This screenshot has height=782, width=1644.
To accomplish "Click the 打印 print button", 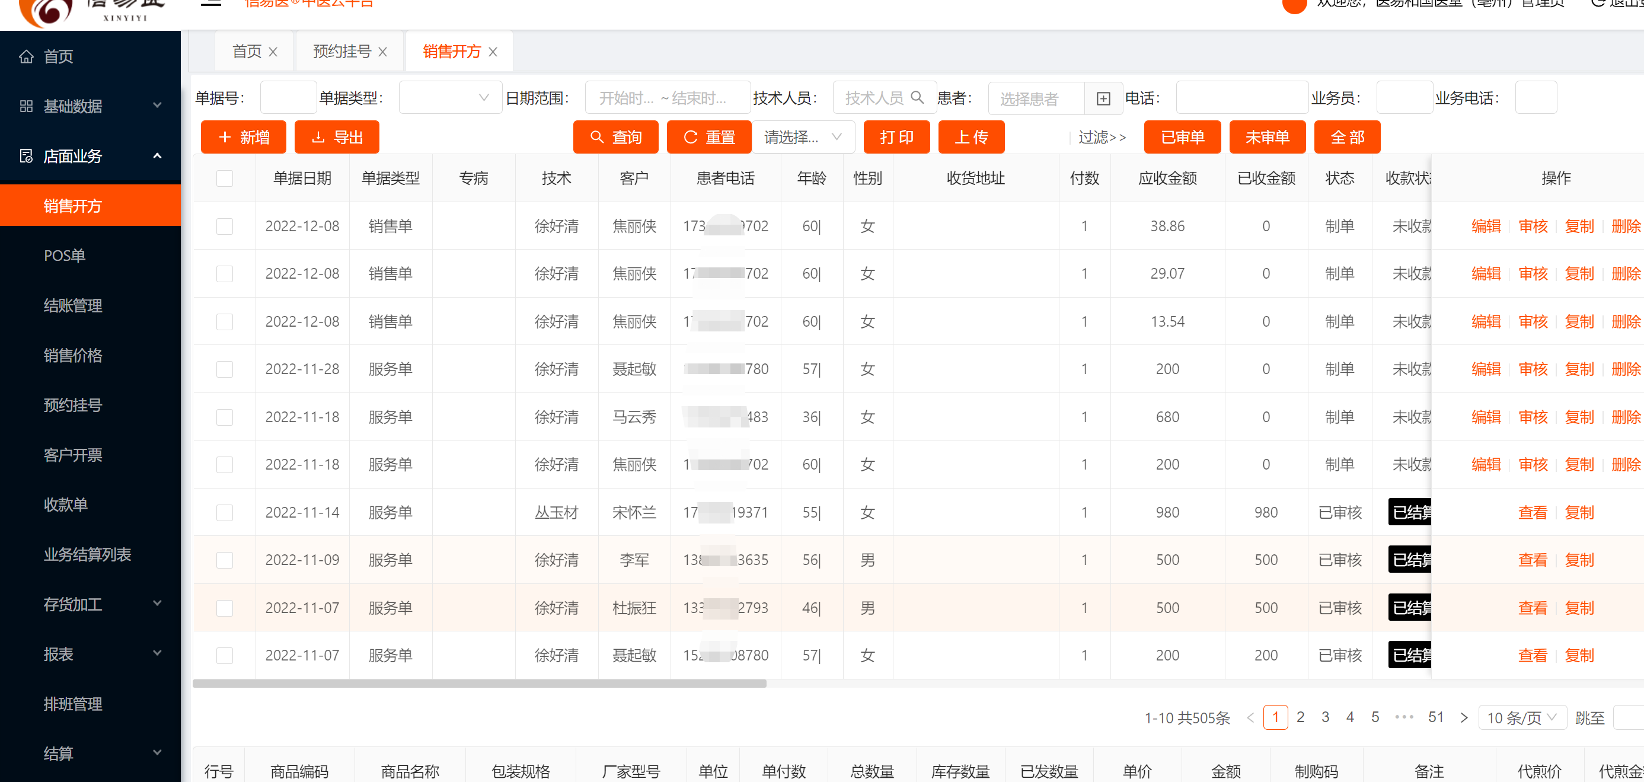I will pos(896,136).
